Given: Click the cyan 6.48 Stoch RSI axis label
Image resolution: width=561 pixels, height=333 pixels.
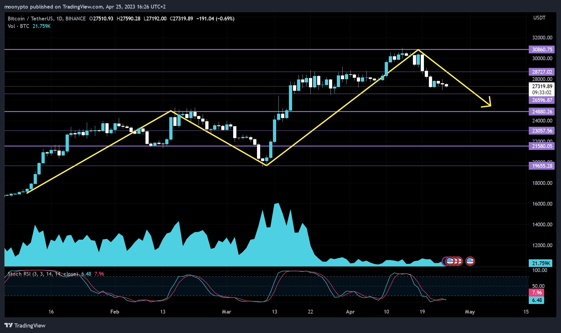Looking at the screenshot, I should (537, 300).
